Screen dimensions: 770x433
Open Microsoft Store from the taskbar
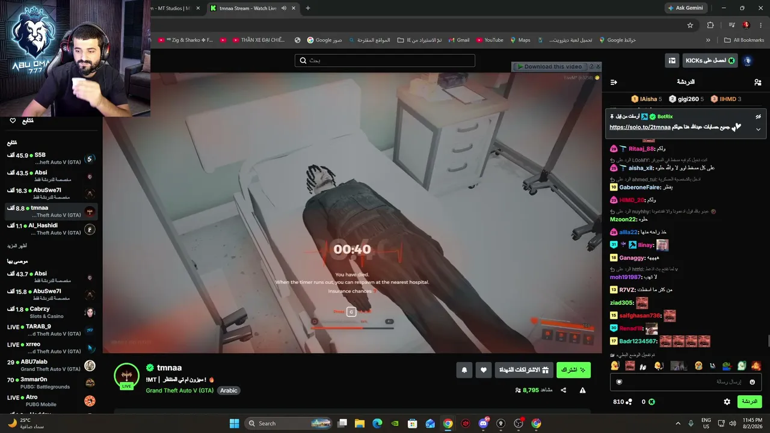[413, 423]
